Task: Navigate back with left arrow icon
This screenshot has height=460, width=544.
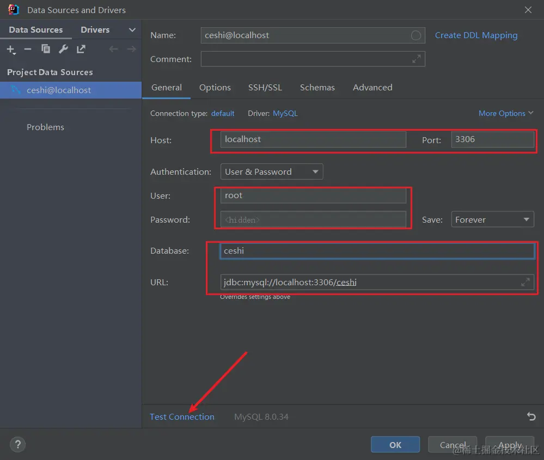Action: pyautogui.click(x=113, y=49)
